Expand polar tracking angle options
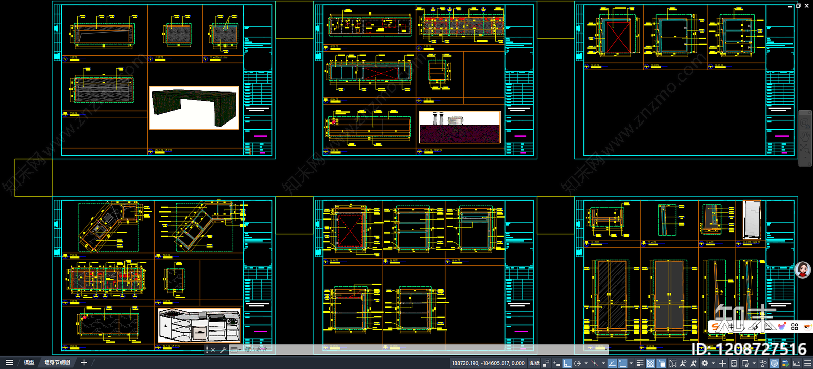The height and width of the screenshot is (369, 813). [586, 363]
